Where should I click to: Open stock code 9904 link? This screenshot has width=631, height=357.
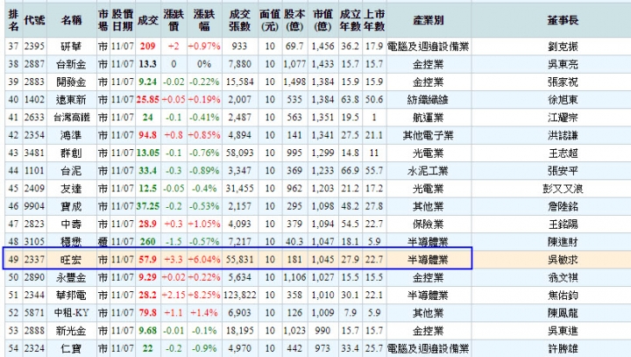[34, 206]
